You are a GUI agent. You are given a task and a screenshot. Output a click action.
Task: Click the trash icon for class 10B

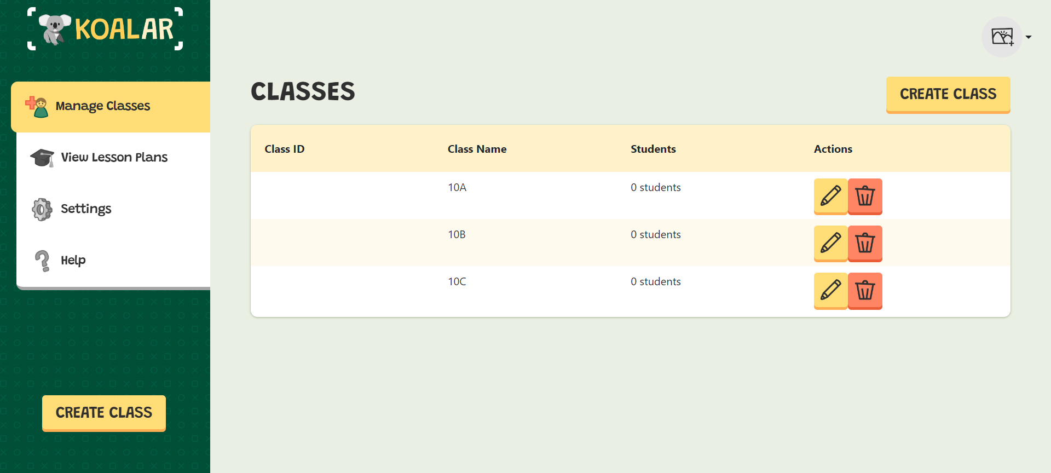tap(865, 243)
